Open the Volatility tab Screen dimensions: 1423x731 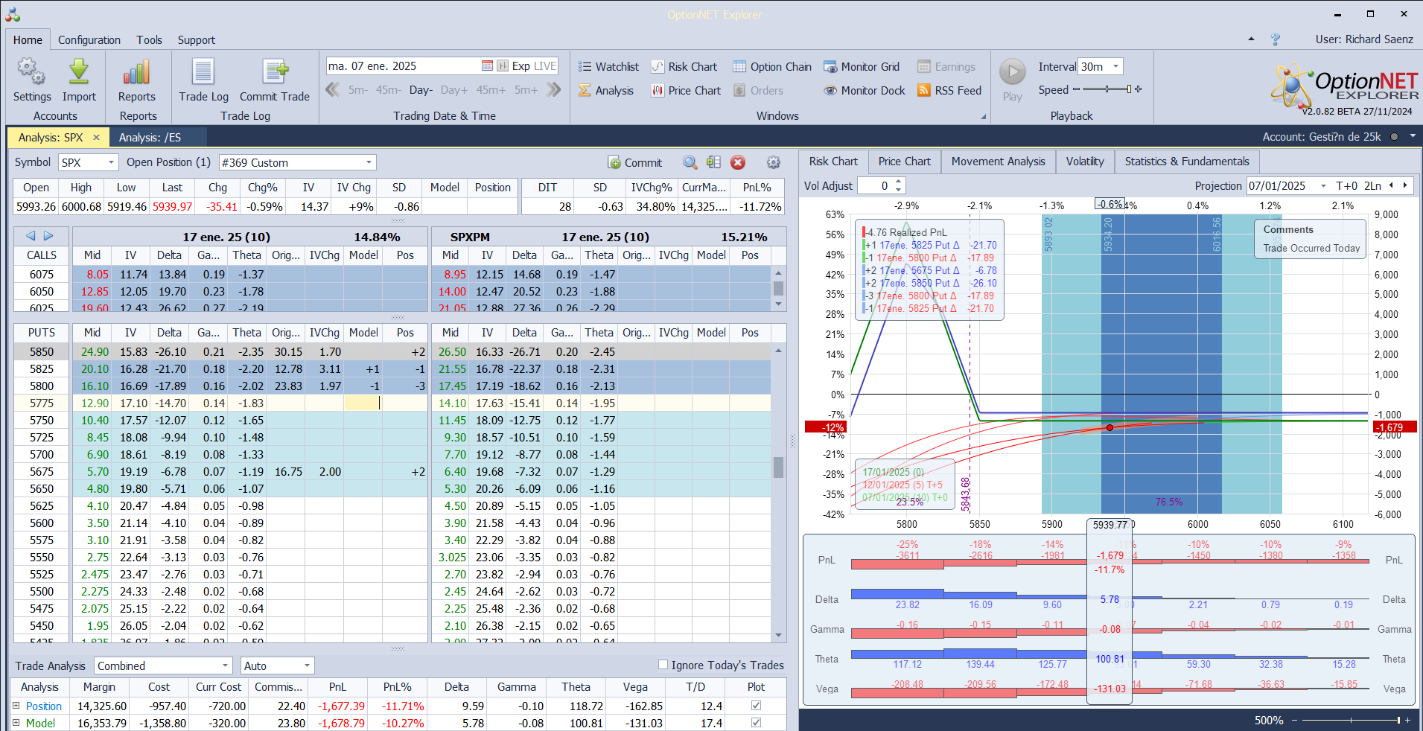pos(1084,162)
